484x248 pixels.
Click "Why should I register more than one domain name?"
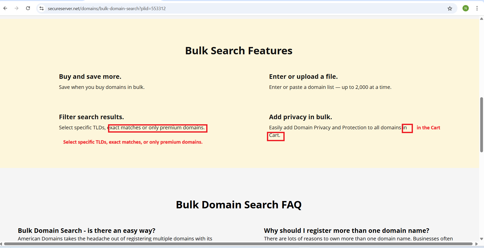pyautogui.click(x=346, y=231)
